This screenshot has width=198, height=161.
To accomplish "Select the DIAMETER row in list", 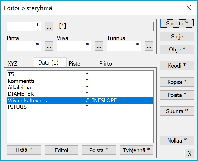I will tap(21, 94).
